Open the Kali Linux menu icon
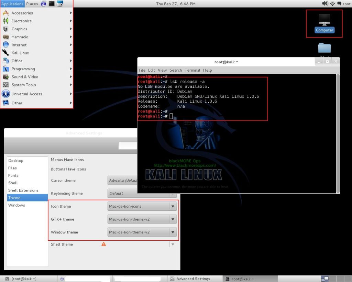This screenshot has width=352, height=282. [5, 53]
